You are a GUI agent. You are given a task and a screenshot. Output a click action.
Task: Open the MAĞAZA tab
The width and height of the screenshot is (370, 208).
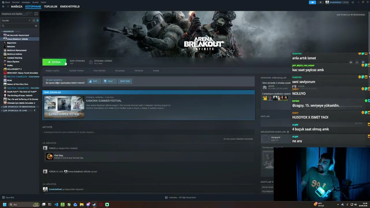16,6
